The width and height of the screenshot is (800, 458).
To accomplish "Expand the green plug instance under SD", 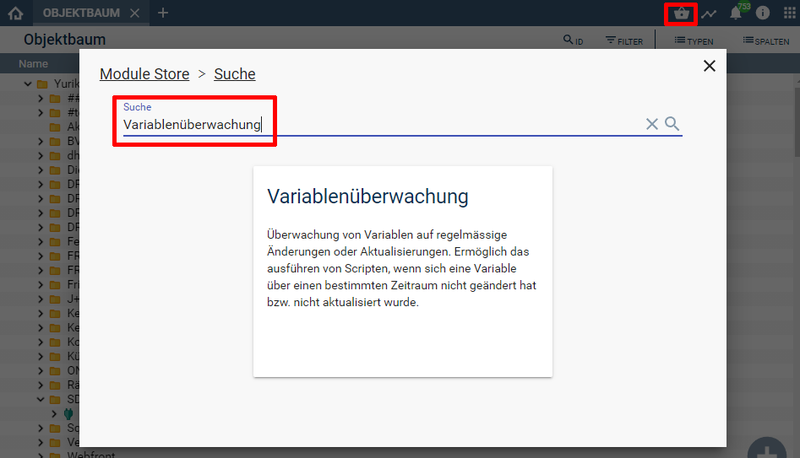I will (54, 413).
